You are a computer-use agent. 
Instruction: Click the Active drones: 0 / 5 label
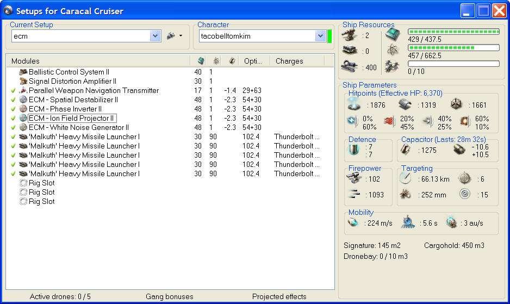tap(60, 296)
